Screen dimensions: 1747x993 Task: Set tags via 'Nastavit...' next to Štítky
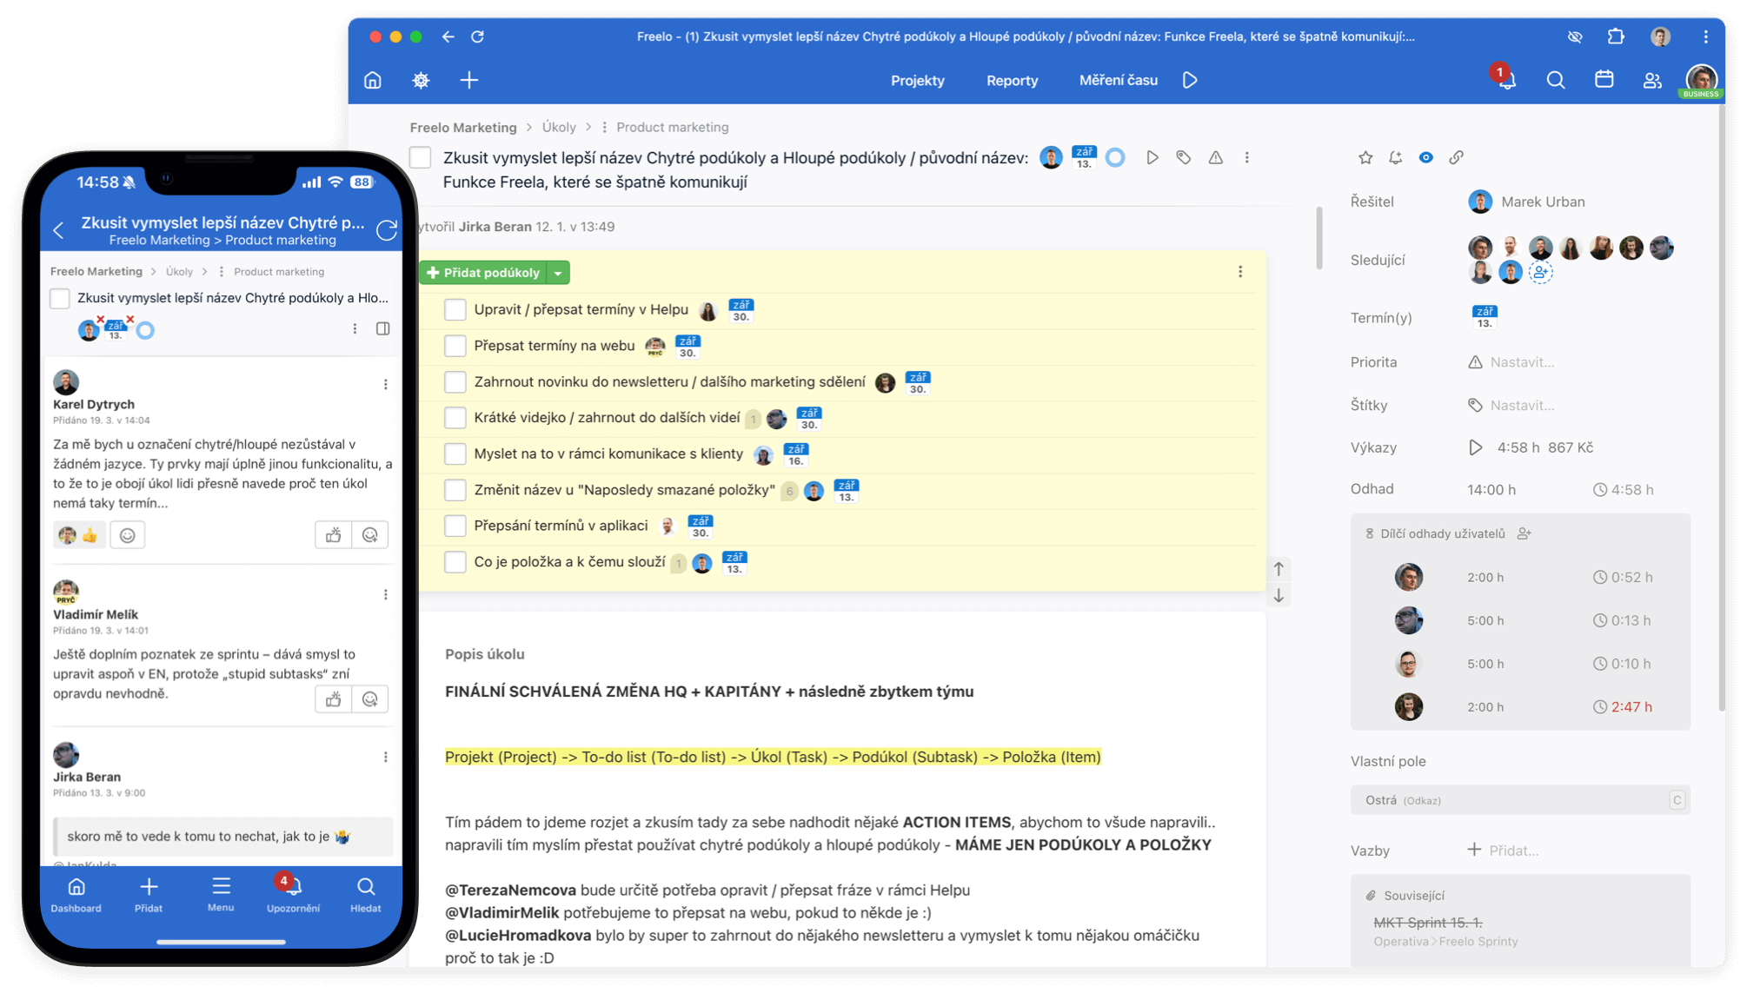point(1522,405)
